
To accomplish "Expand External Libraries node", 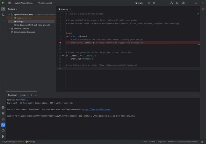I will (x=9, y=29).
